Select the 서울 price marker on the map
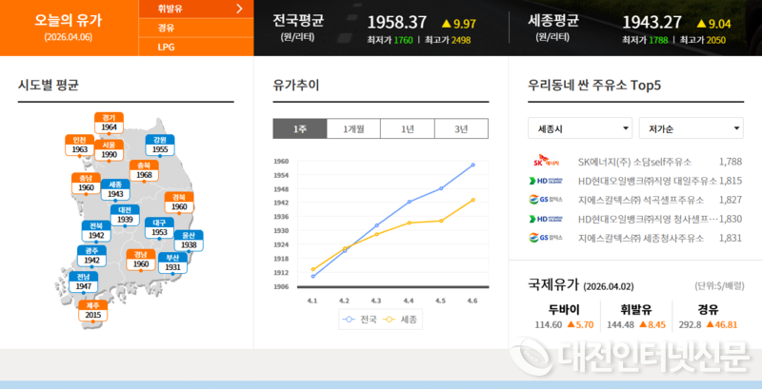 click(109, 149)
